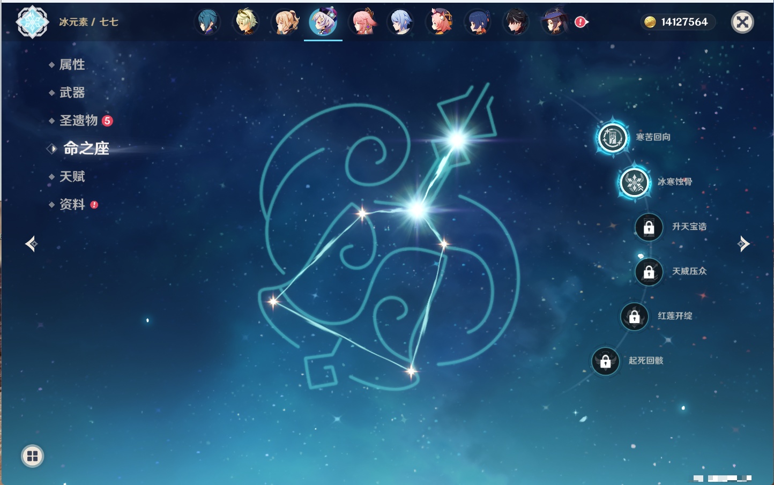Image resolution: width=774 pixels, height=485 pixels.
Task: Go to 圣遗物 artifacts tab
Action: click(78, 121)
